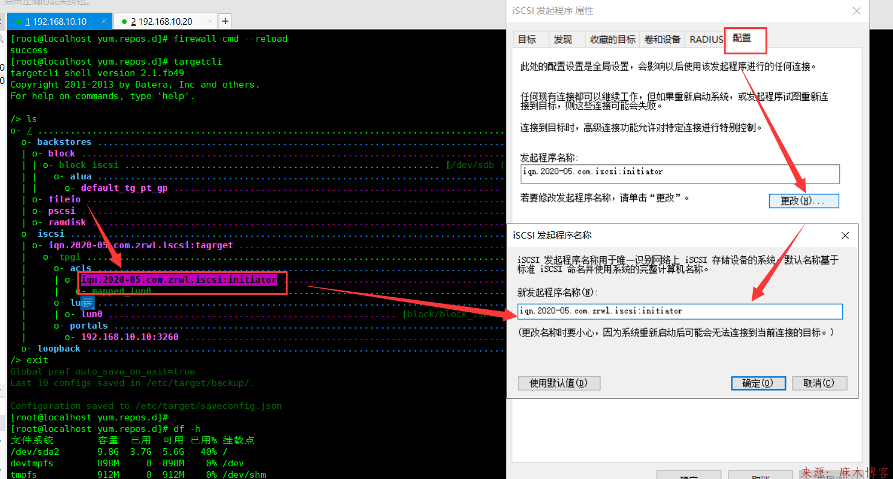The image size is (893, 479).
Task: Click the 'devtmpfs' row in df output
Action: 127,463
